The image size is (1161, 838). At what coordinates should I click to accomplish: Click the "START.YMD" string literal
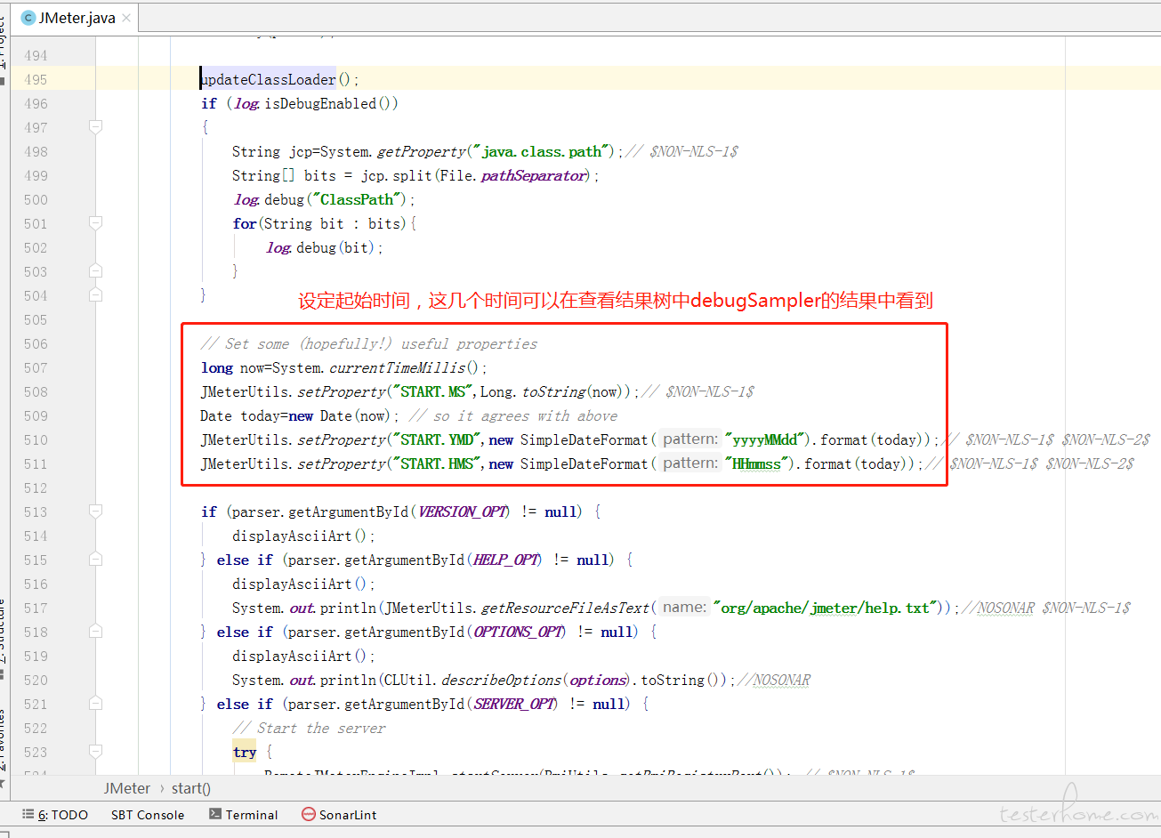click(437, 439)
